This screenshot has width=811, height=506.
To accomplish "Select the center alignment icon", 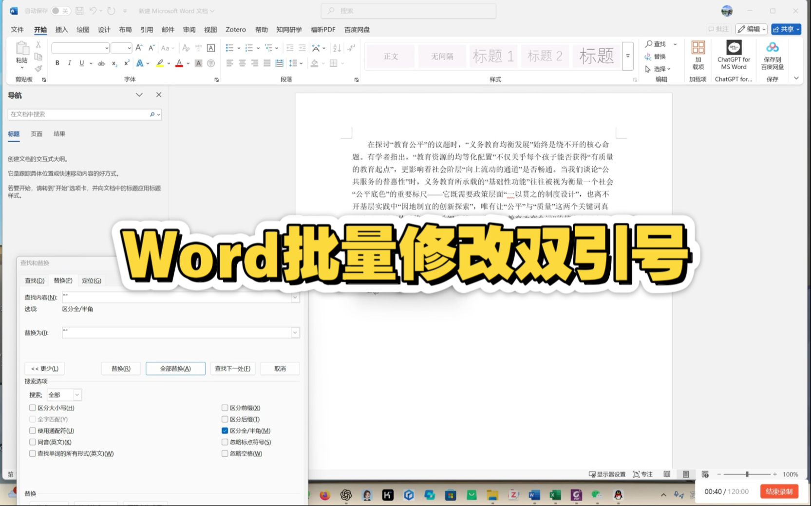I will (x=242, y=63).
